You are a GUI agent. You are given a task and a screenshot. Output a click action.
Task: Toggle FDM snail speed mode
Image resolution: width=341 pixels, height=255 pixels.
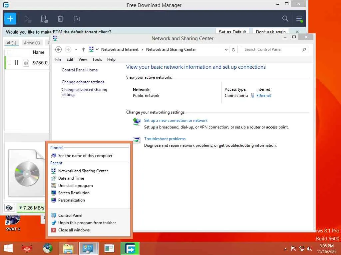coord(10,208)
